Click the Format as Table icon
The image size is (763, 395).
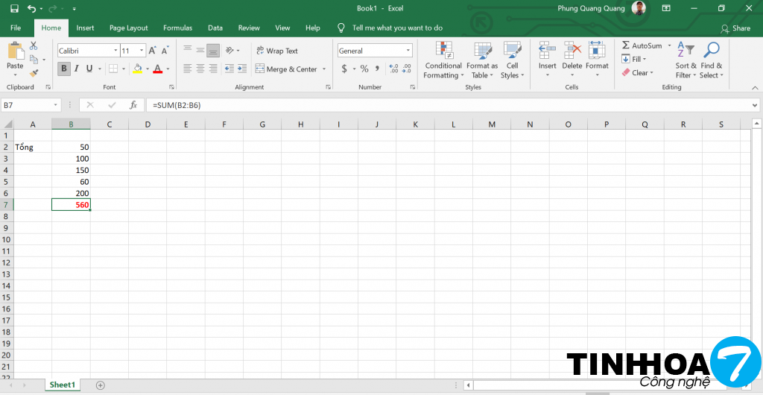click(482, 51)
